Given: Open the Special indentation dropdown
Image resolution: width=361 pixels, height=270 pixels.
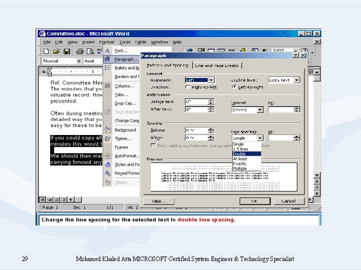Looking at the screenshot, I should (260, 109).
